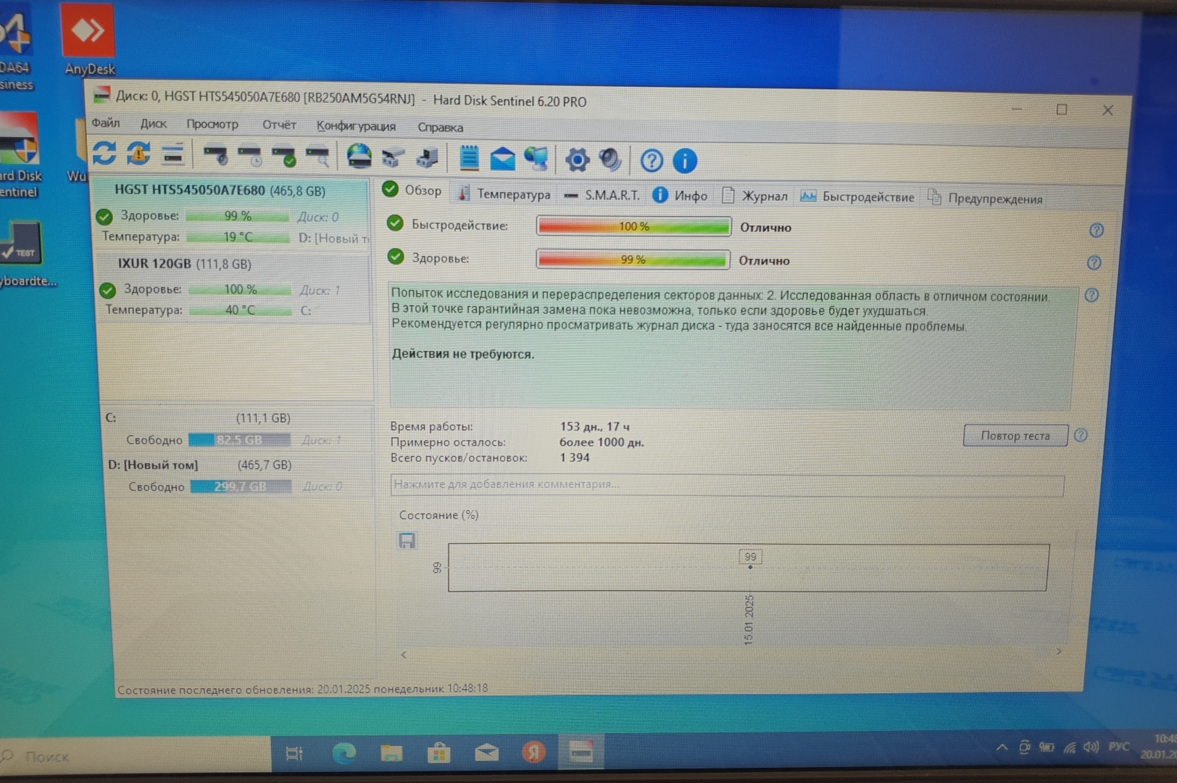Screen dimensions: 1177x783
Task: Click the graph scroll right arrow
Action: coord(1059,652)
